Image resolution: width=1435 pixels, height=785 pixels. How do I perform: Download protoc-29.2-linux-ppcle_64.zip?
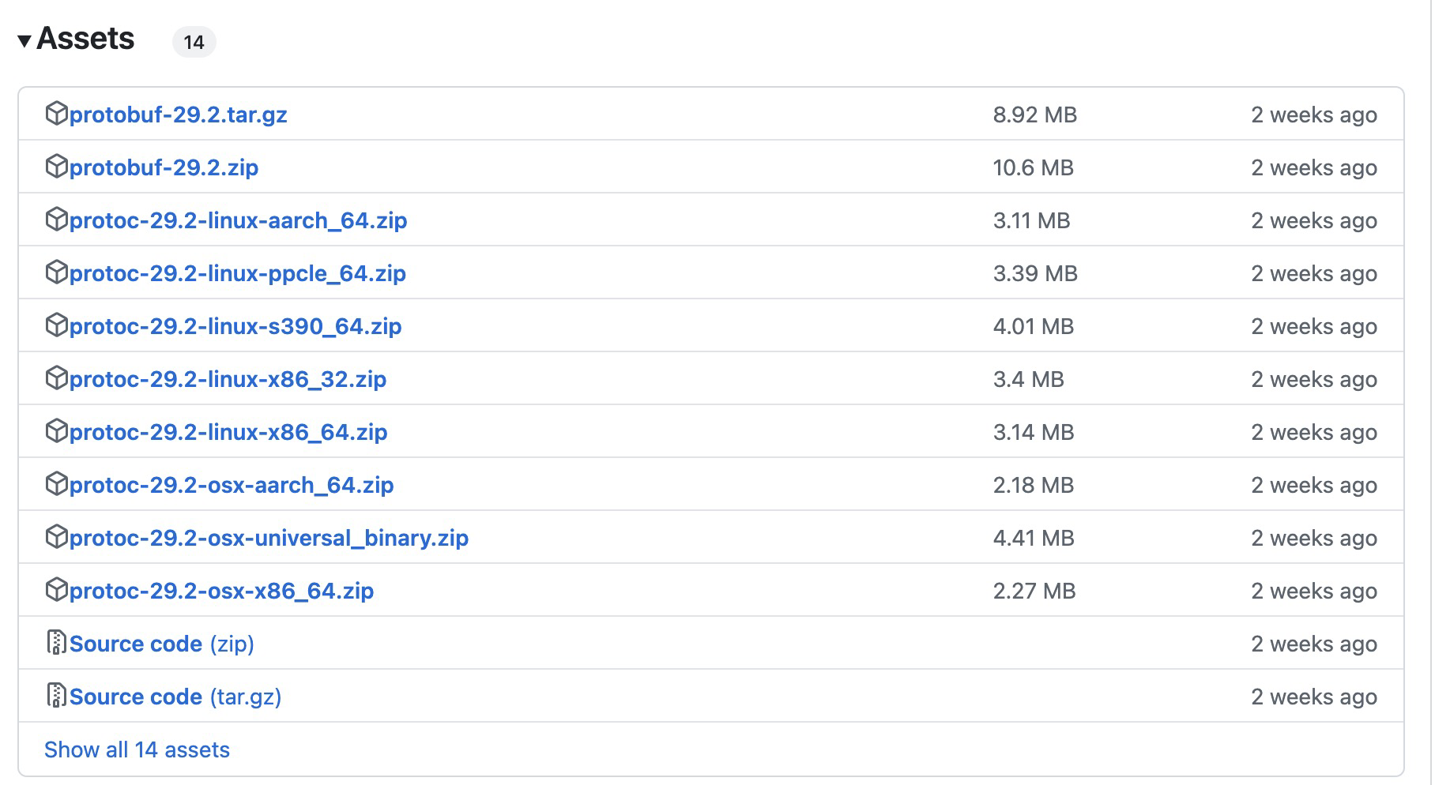(x=237, y=274)
